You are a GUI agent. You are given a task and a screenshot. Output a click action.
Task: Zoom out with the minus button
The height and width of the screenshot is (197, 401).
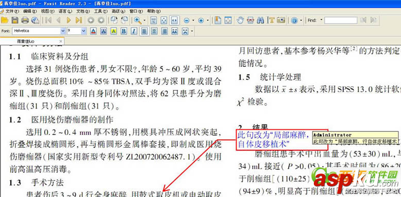(187, 21)
